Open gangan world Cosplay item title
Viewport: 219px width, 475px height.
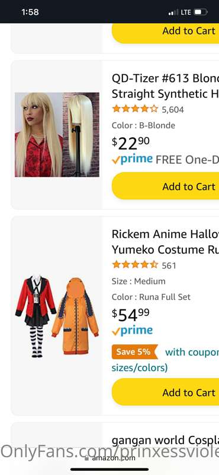tap(165, 440)
